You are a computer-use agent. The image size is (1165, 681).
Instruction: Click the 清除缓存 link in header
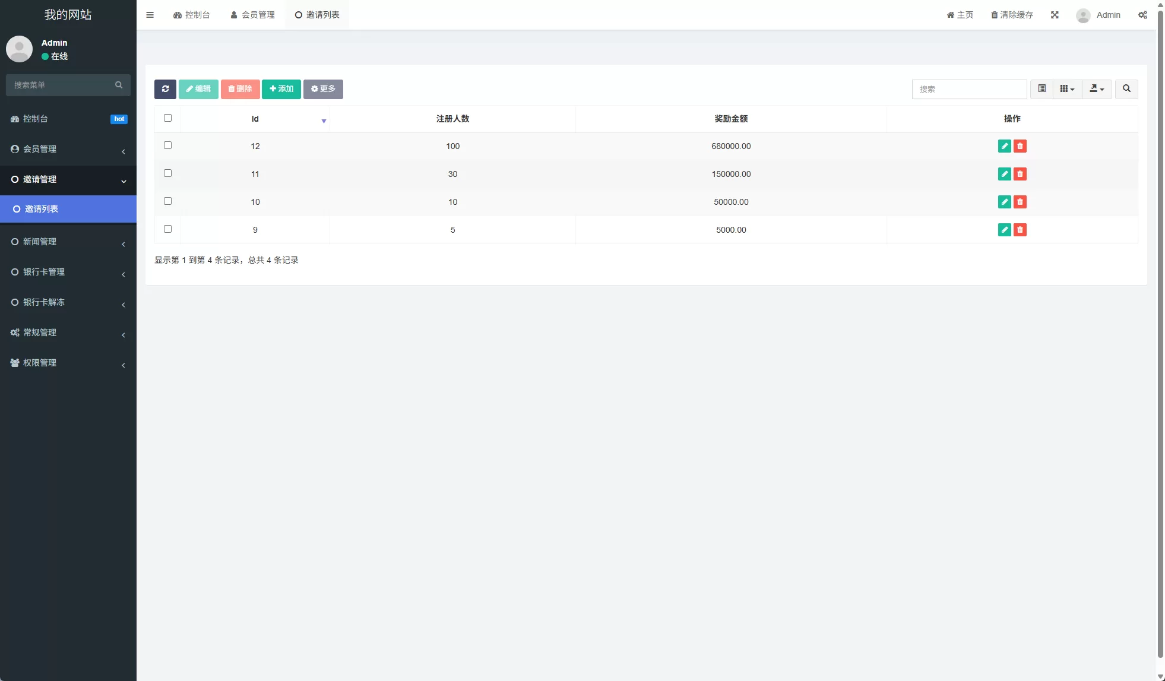point(1012,15)
